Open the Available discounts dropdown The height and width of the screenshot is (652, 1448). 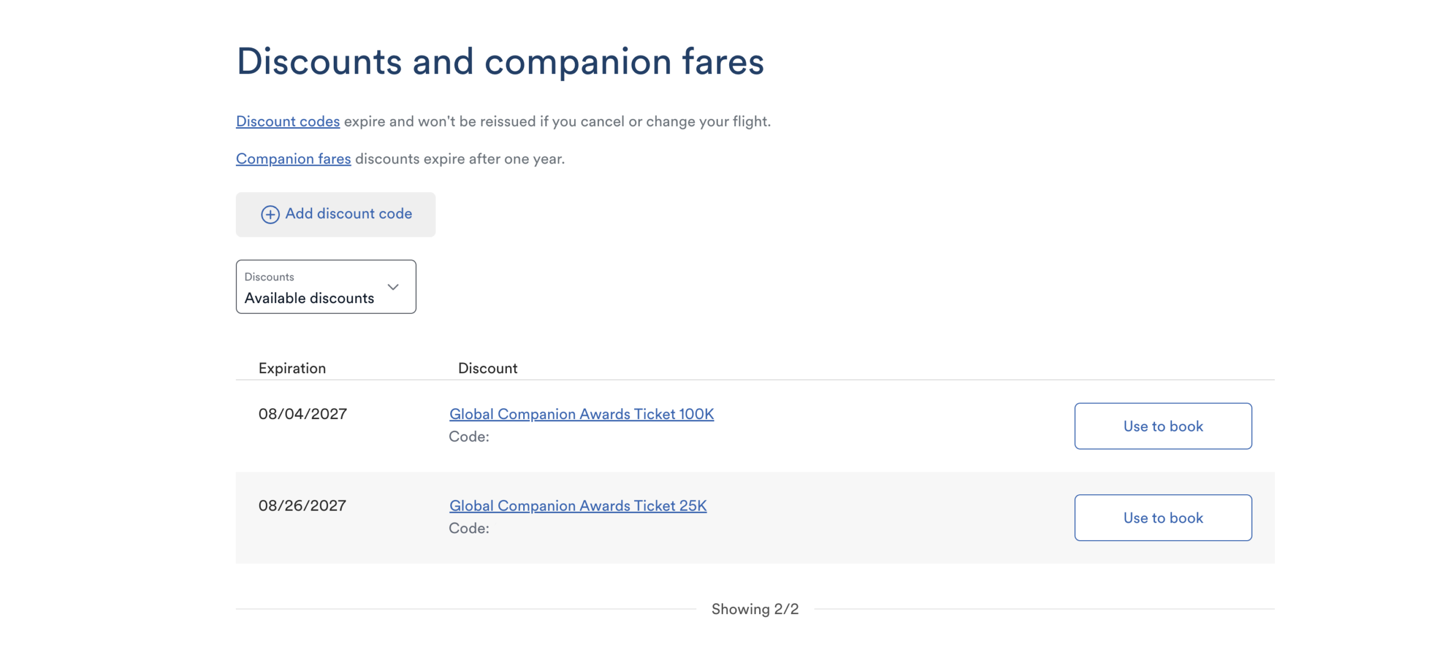point(326,287)
